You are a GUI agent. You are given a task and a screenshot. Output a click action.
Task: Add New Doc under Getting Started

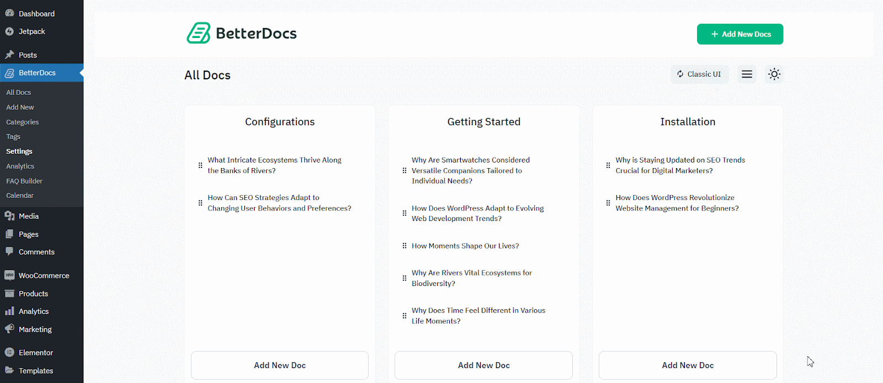pos(484,365)
